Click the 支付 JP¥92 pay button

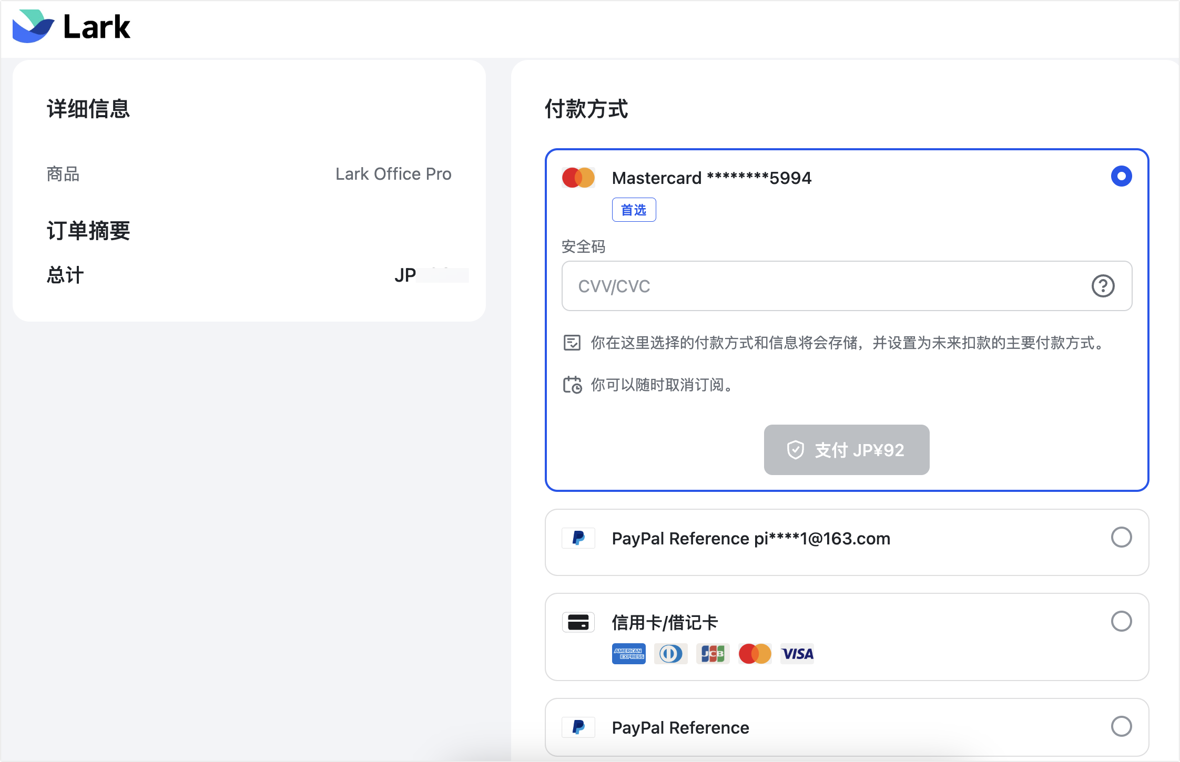[847, 450]
